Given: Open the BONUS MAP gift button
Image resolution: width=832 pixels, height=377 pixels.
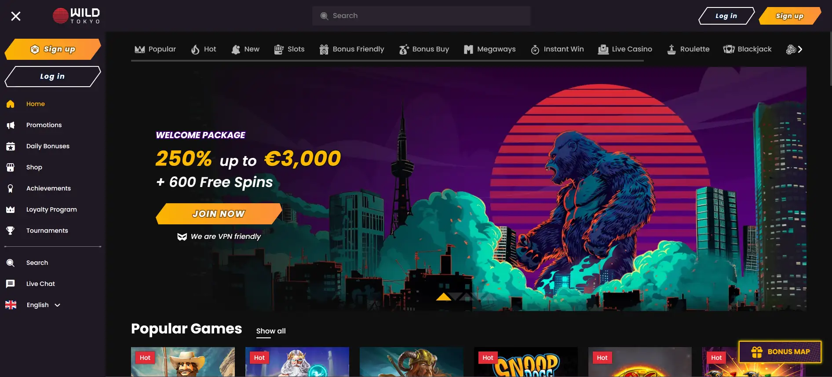Looking at the screenshot, I should pos(780,351).
